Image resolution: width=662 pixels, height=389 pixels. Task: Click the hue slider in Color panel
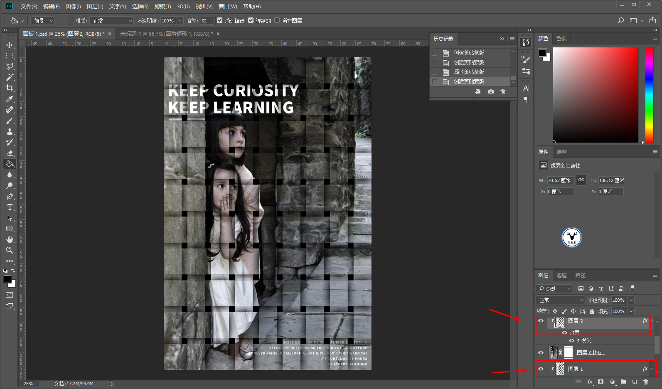tap(649, 95)
